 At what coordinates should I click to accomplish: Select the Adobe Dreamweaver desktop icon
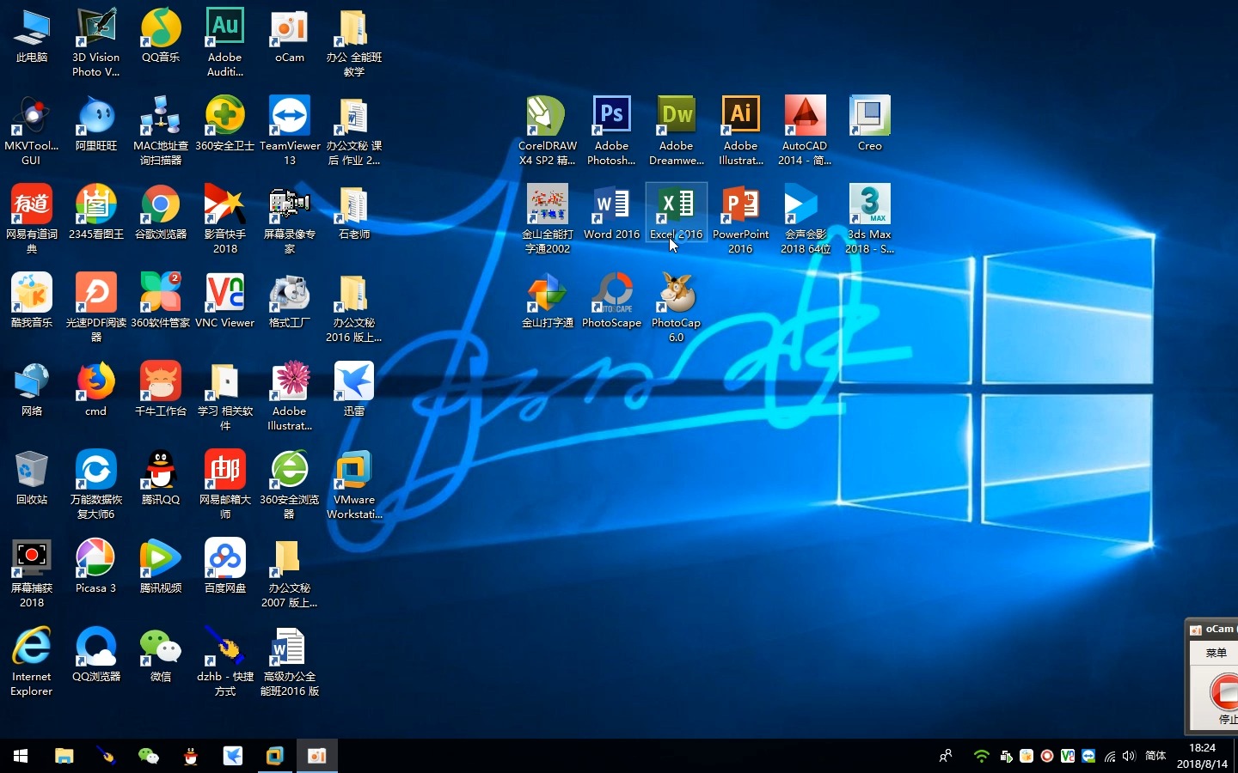pyautogui.click(x=677, y=131)
